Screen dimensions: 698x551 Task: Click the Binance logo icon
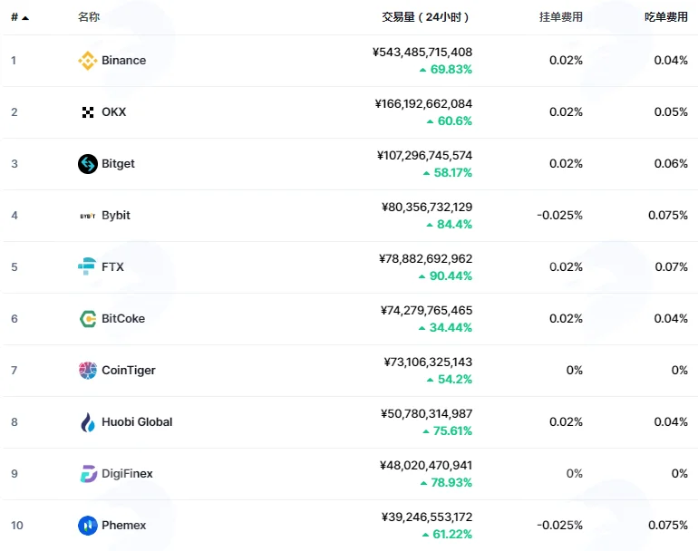88,61
